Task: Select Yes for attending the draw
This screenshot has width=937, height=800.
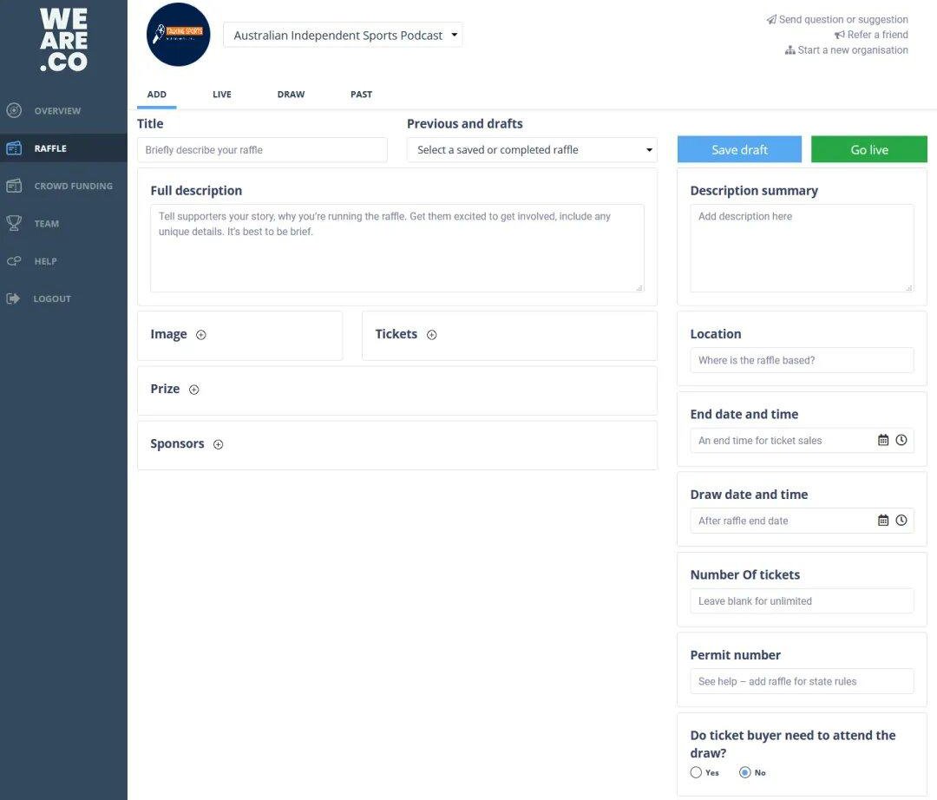Action: [x=696, y=772]
